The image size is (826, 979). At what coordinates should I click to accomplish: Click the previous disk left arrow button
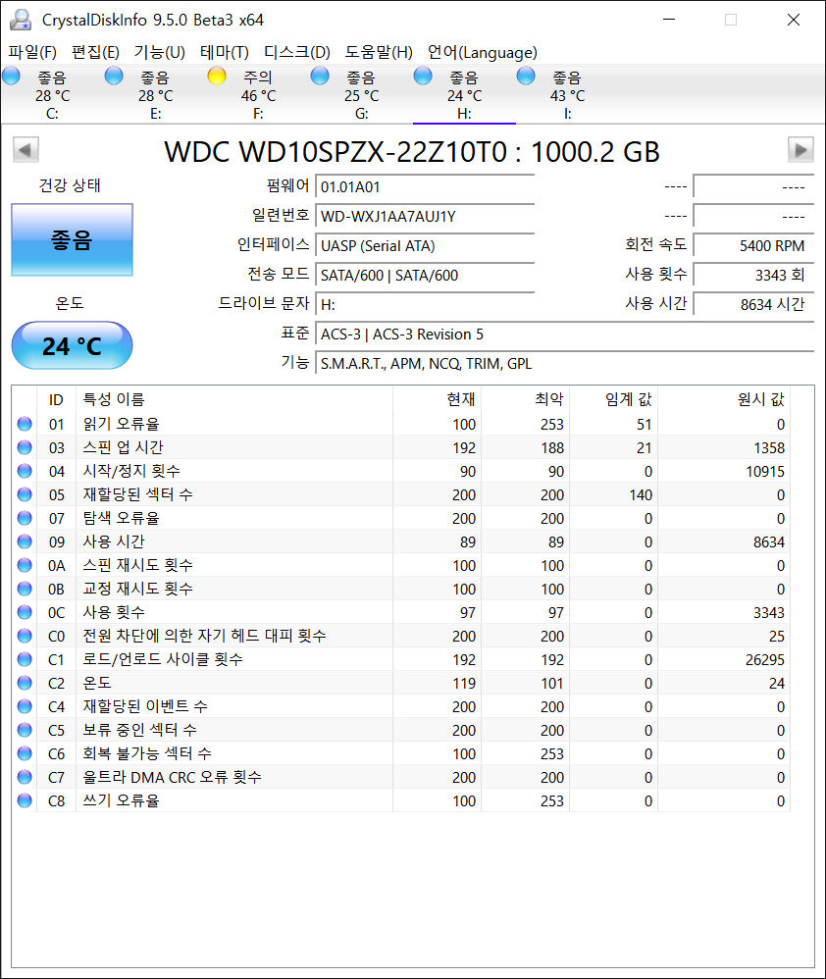pos(26,150)
